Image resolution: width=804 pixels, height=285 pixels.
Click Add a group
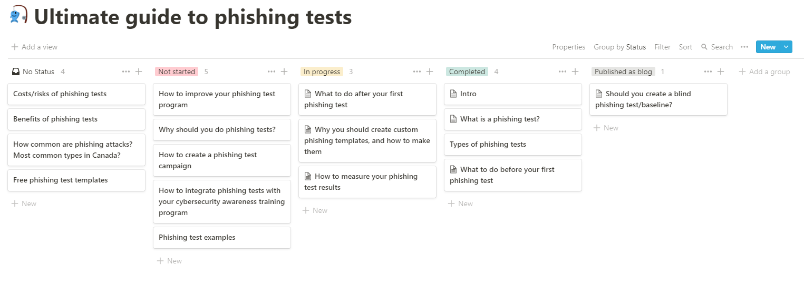[764, 72]
